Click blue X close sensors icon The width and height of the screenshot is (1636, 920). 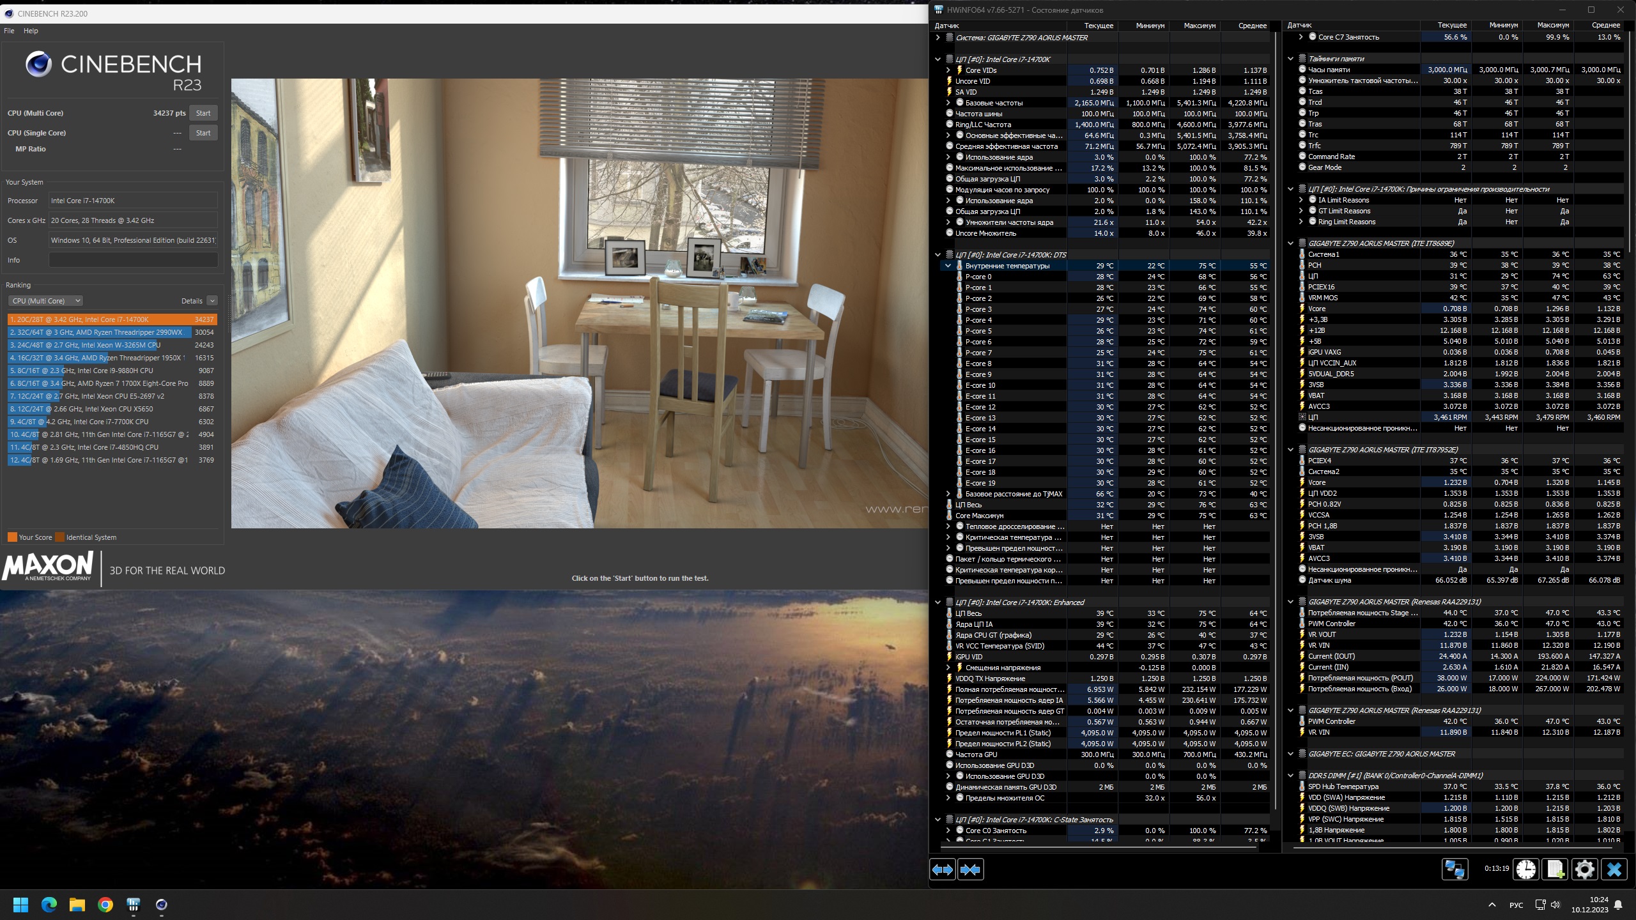click(x=1614, y=870)
